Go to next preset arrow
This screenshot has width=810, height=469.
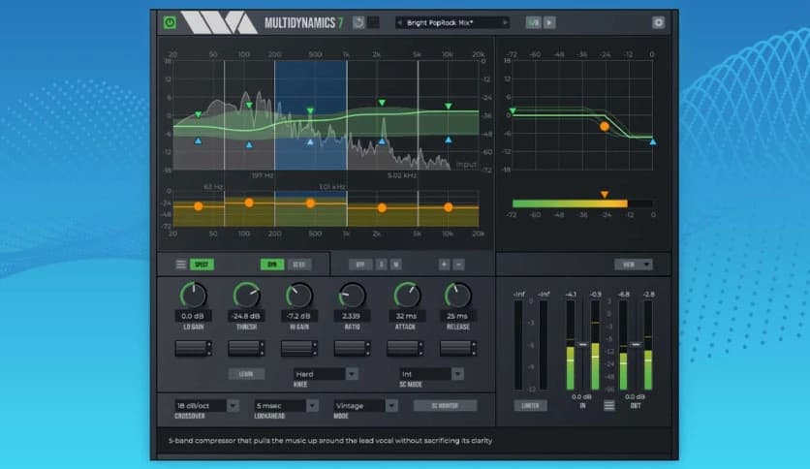click(x=505, y=22)
